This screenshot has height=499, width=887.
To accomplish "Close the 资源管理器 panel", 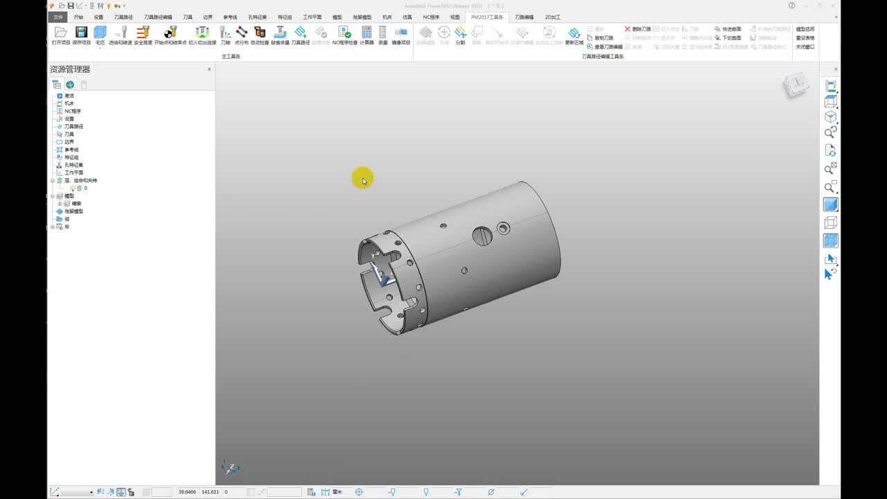I will click(x=209, y=69).
